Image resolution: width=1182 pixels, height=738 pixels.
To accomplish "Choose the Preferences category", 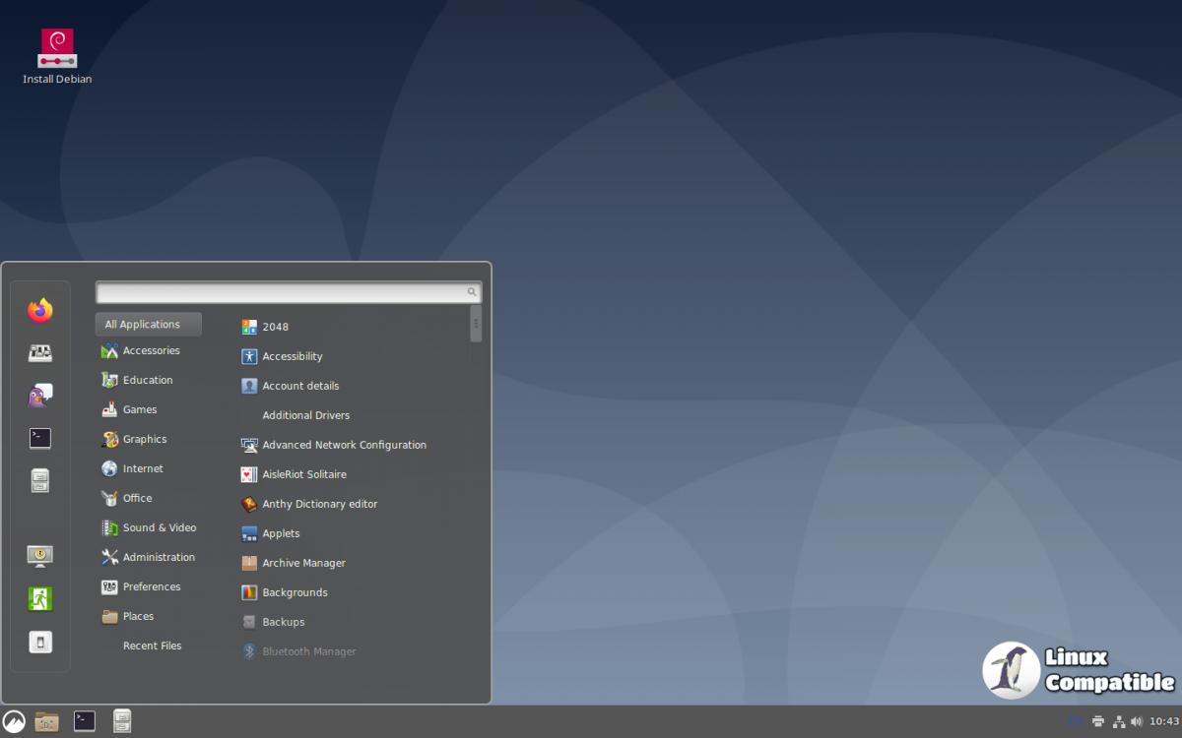I will tap(151, 587).
